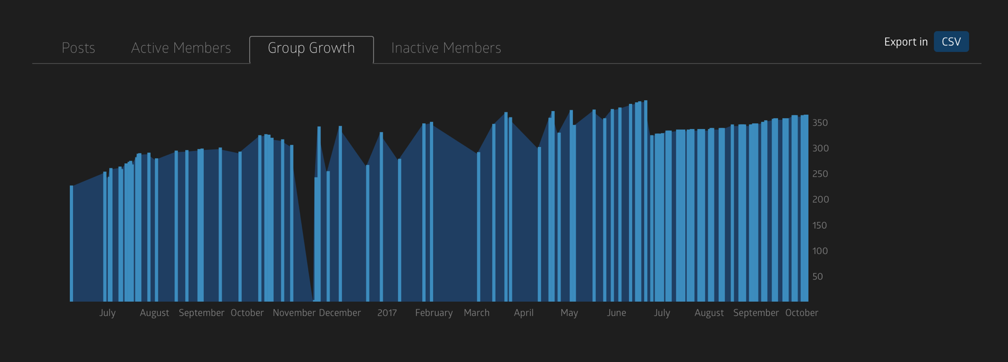Click the February axis label
Screen dimensions: 1008x362
point(434,313)
